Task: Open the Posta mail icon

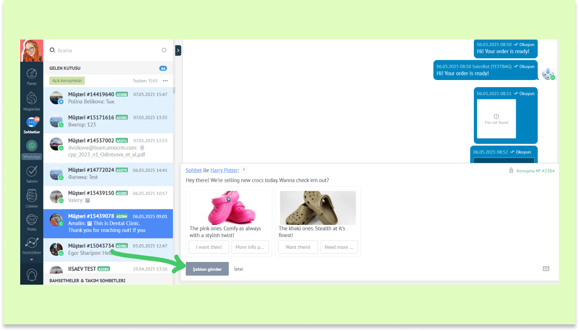Action: [x=32, y=220]
